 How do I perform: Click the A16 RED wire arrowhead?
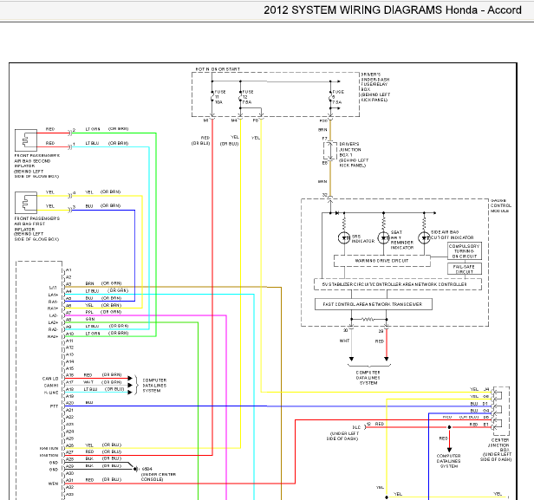tap(130, 378)
